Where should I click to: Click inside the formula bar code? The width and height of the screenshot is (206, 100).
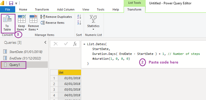[x=143, y=54]
